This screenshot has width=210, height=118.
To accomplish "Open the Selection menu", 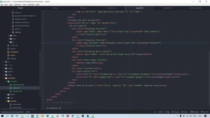I will 18,5.
